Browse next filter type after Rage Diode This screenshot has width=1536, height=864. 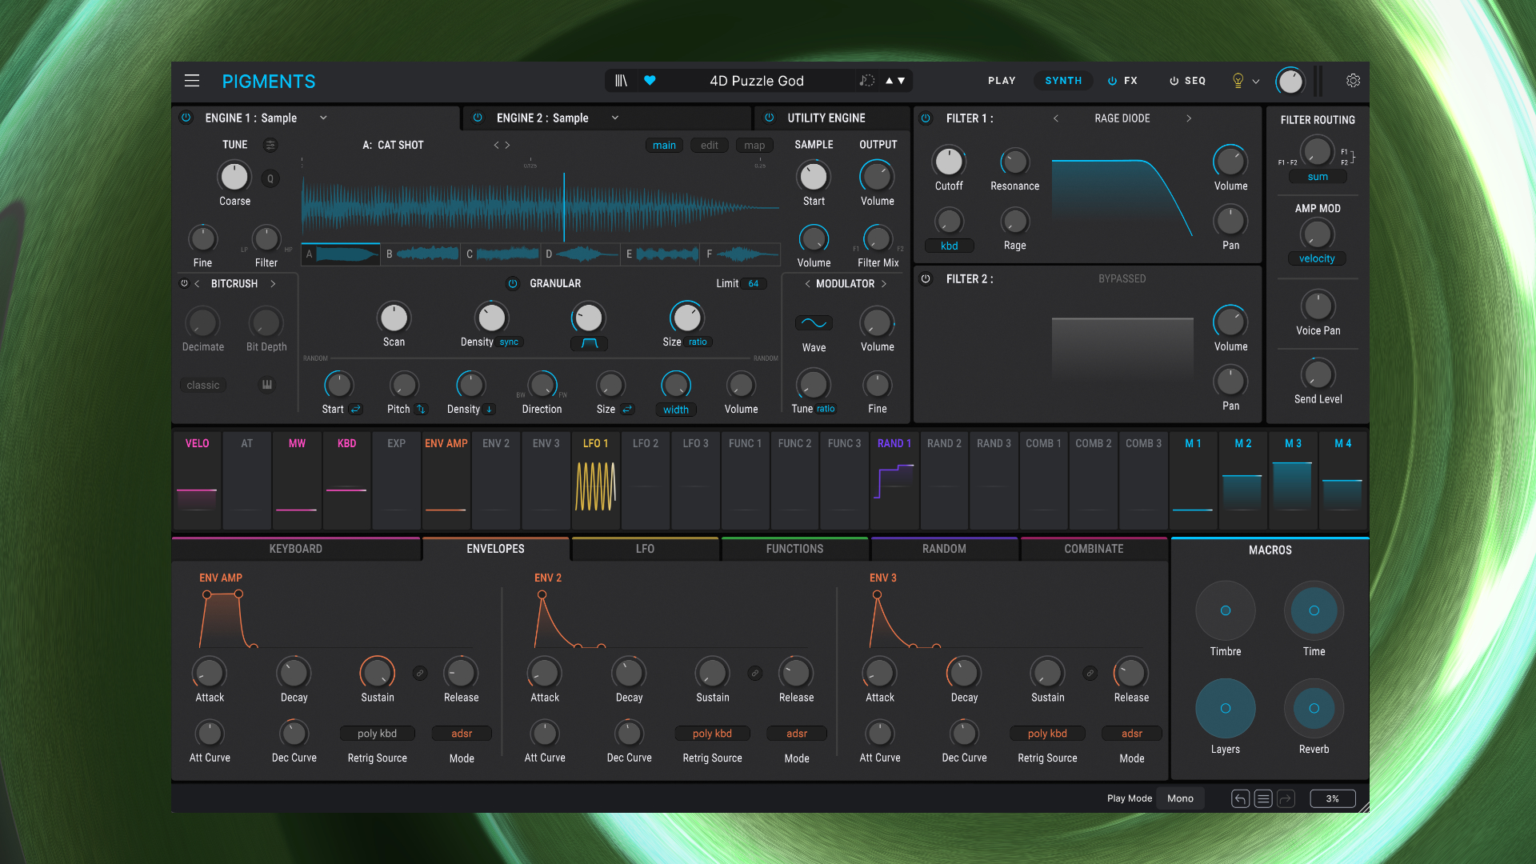coord(1190,118)
